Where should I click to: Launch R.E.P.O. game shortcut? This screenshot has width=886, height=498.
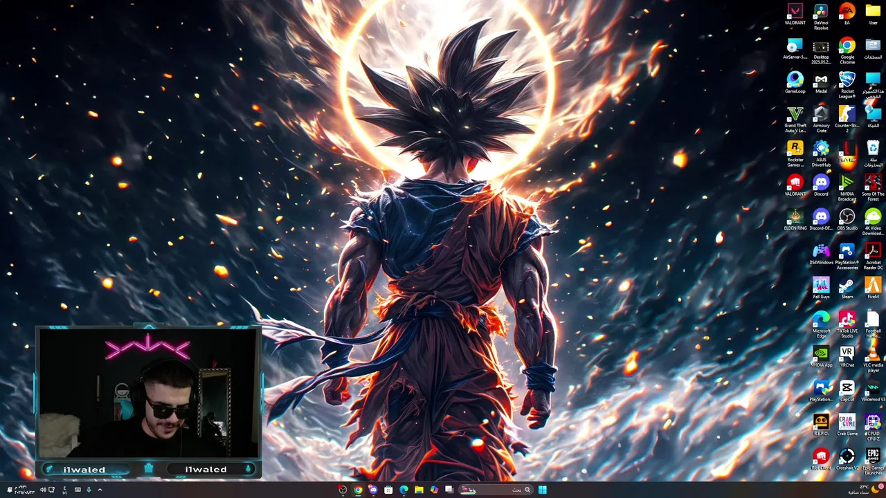[821, 425]
